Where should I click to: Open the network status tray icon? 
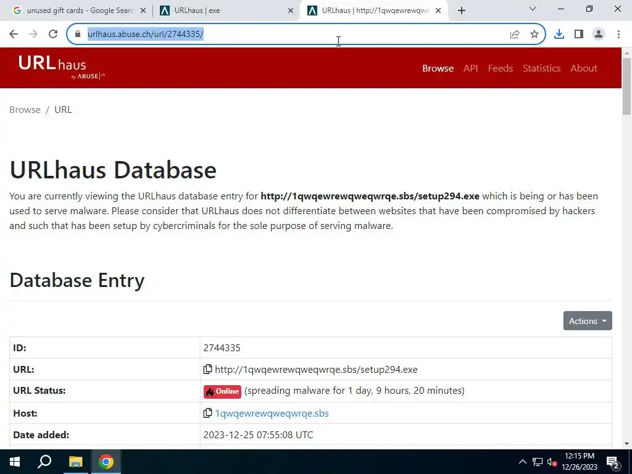coord(538,462)
